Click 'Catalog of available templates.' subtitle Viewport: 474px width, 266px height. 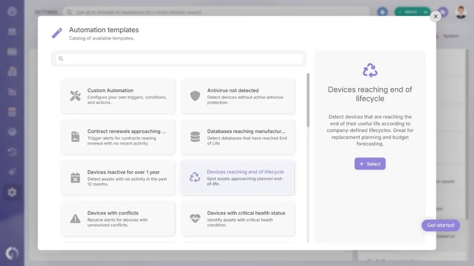click(x=102, y=38)
